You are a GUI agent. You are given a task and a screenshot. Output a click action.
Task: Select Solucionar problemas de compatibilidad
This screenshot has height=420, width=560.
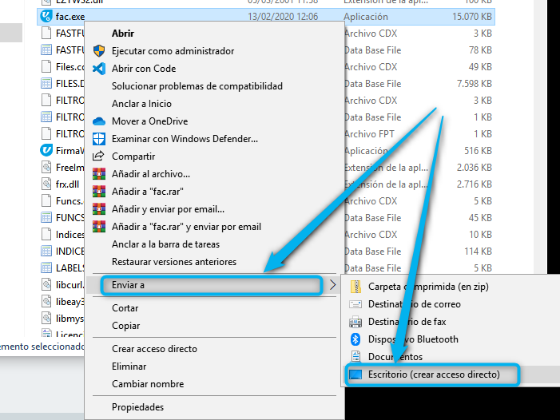click(x=197, y=86)
